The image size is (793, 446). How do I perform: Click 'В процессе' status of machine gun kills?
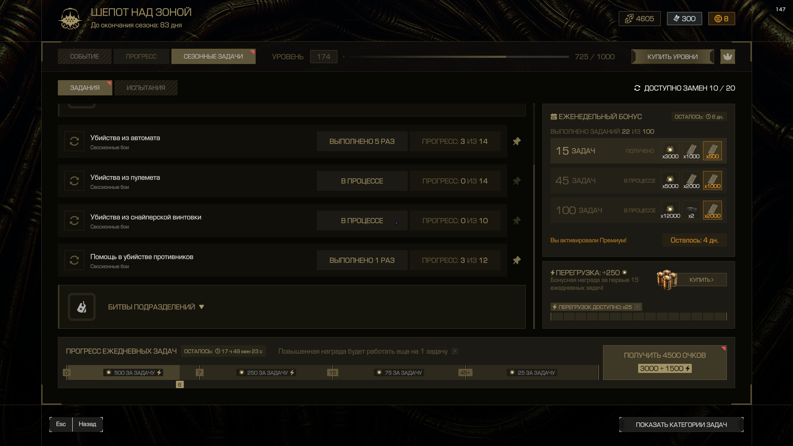[362, 181]
